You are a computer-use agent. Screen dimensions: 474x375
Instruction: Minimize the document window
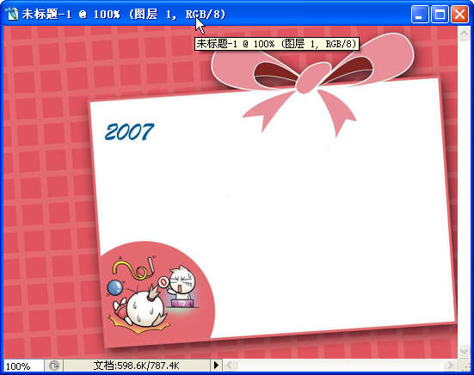[420, 15]
